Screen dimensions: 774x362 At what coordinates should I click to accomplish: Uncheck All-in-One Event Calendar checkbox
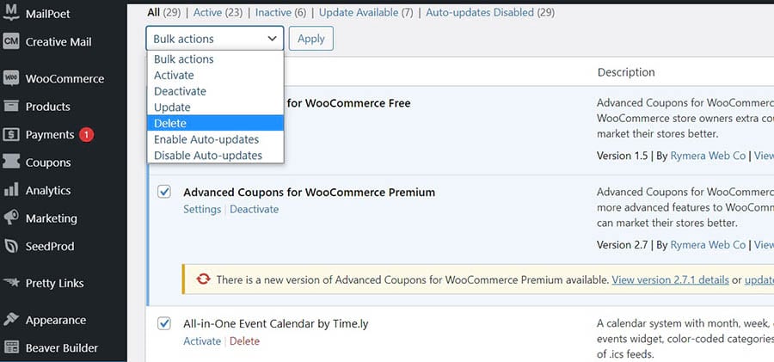(x=164, y=323)
